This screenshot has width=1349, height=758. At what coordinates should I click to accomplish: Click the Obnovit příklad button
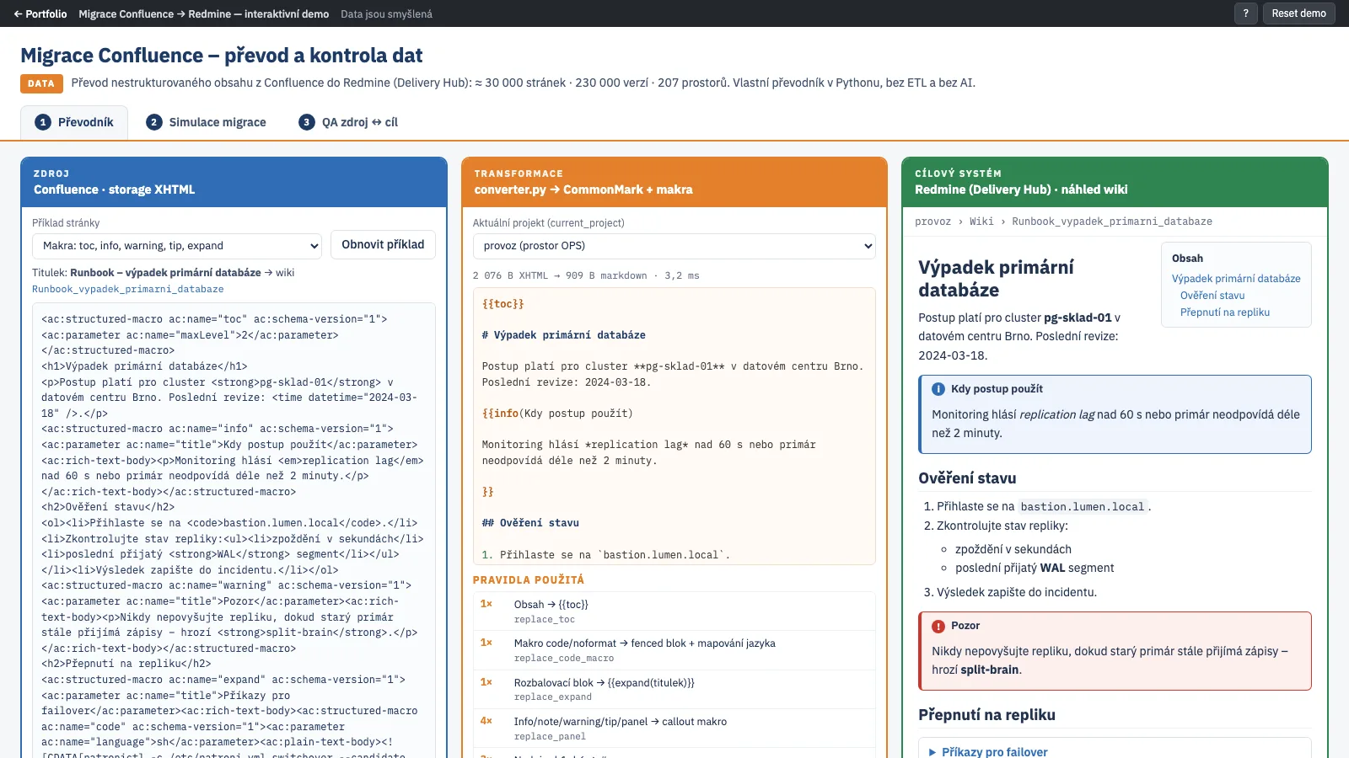(x=383, y=244)
